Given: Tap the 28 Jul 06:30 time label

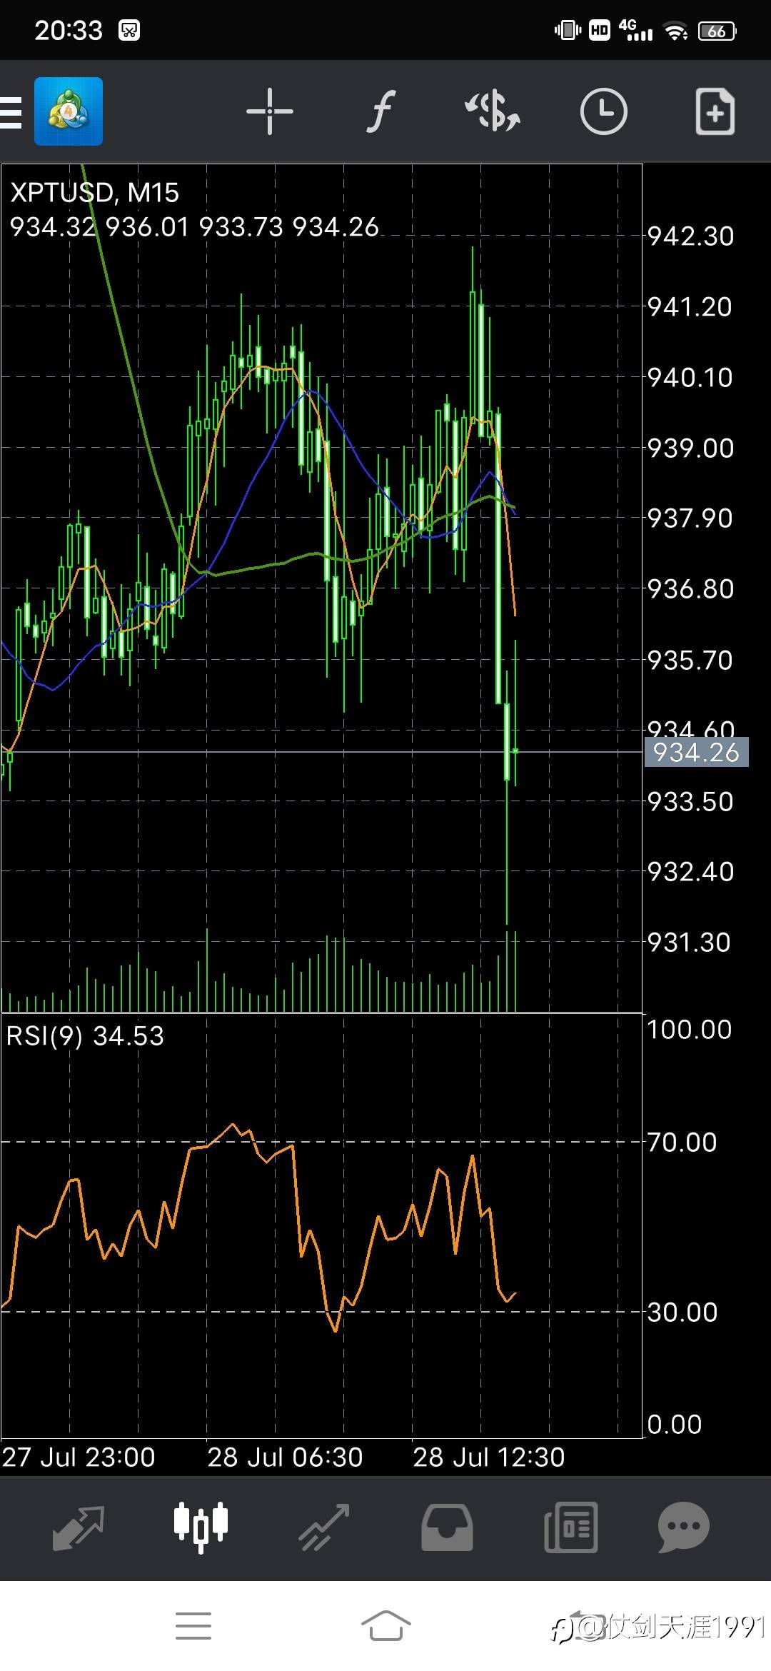Looking at the screenshot, I should pos(286,1457).
